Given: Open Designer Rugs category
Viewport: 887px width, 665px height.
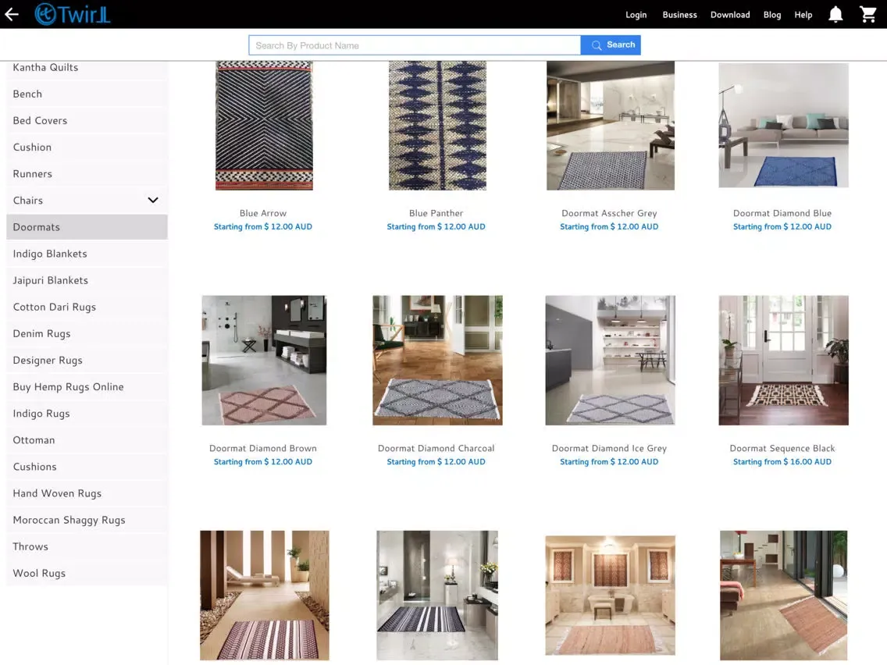Looking at the screenshot, I should point(87,360).
